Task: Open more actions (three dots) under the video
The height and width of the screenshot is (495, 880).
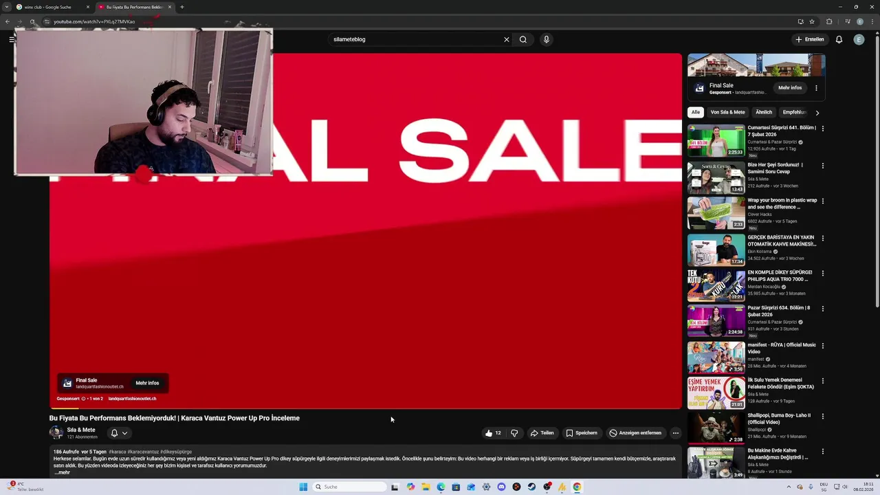Action: [676, 433]
